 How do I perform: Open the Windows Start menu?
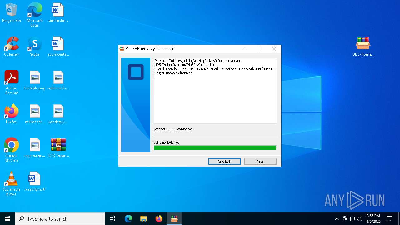coord(7,219)
